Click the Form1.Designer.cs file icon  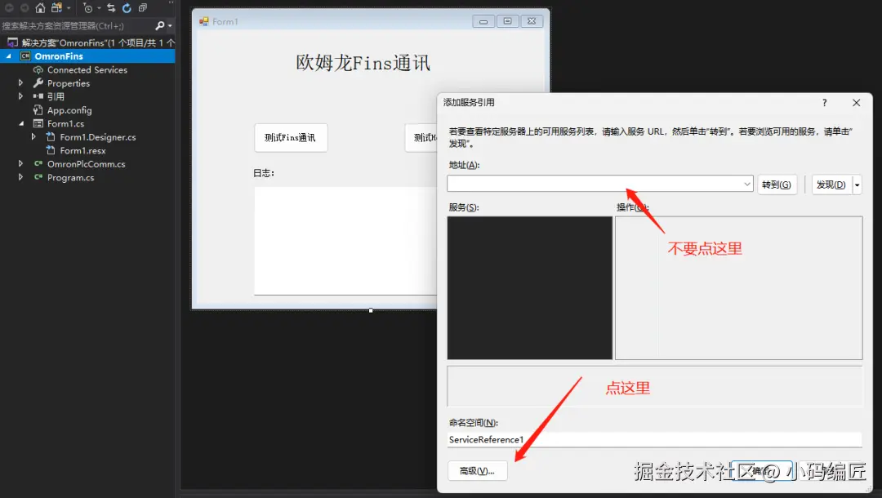pyautogui.click(x=51, y=137)
